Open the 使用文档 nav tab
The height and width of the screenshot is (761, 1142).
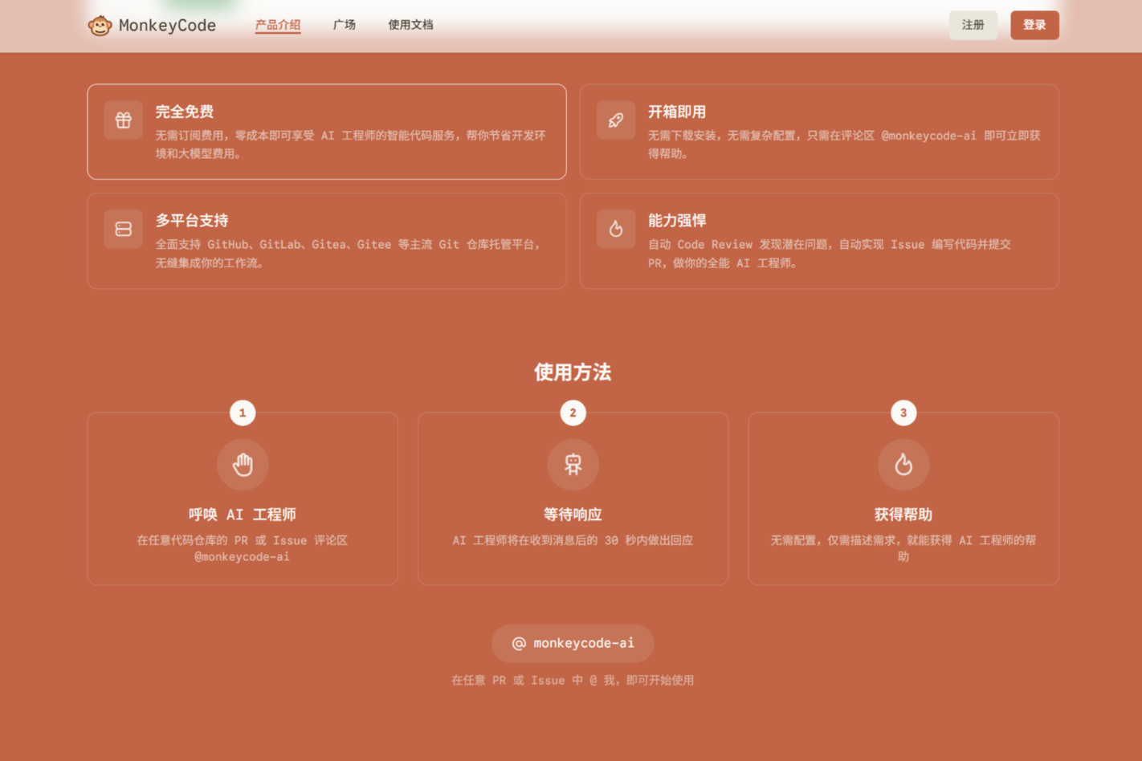[410, 25]
